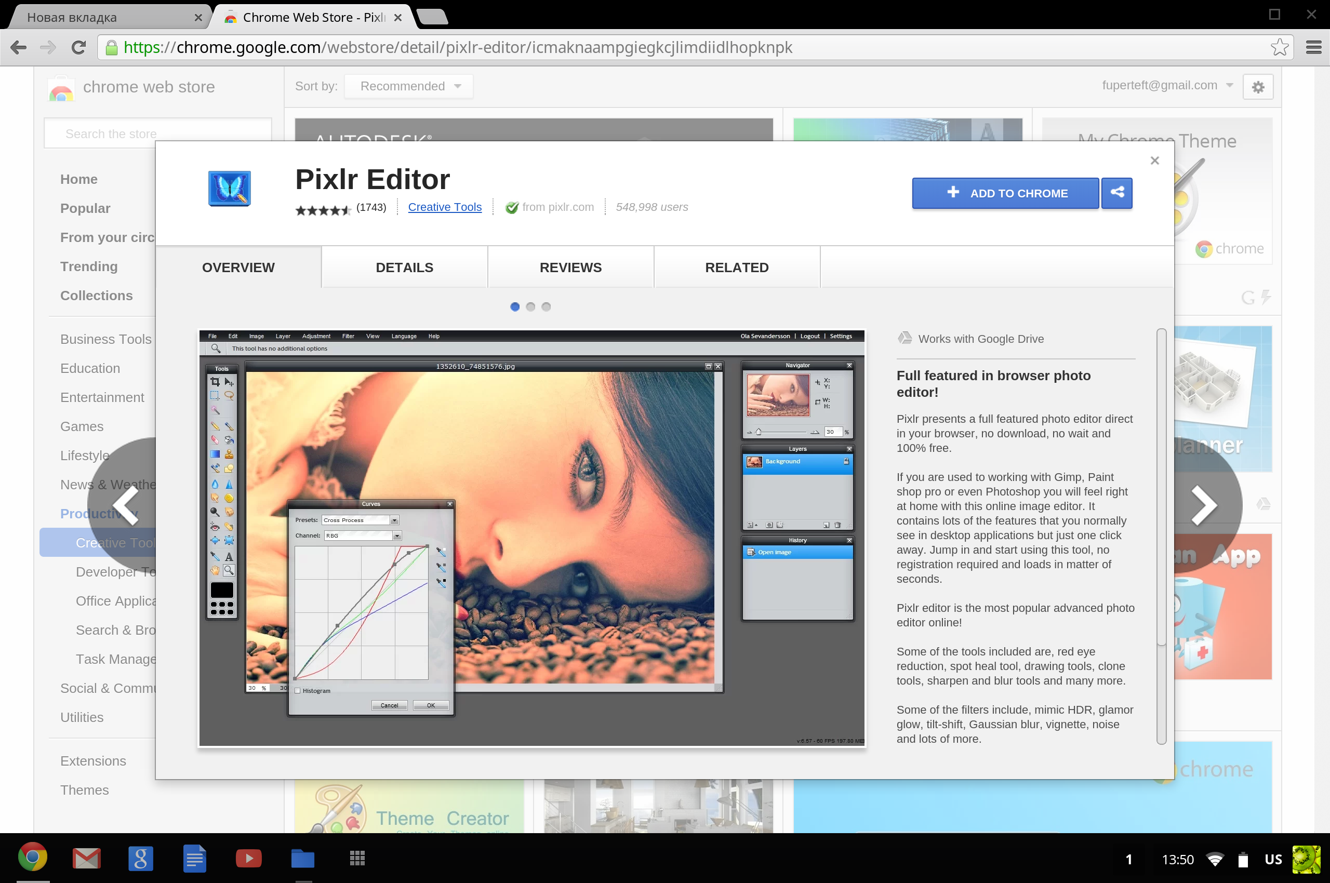
Task: Select the third screenshot dot indicator
Action: 546,307
